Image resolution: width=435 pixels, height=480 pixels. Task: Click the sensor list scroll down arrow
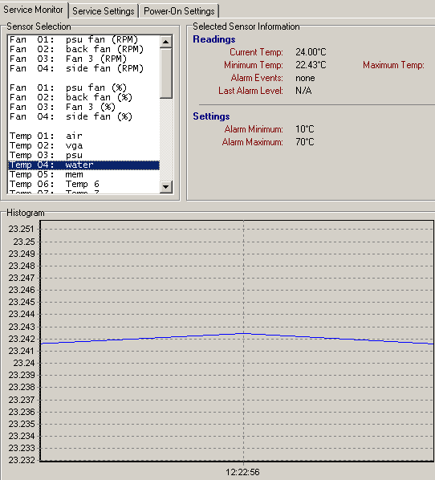point(165,186)
